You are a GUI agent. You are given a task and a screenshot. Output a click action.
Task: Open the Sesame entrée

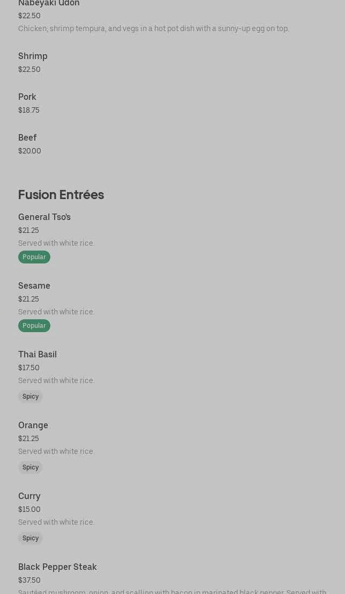tap(34, 286)
